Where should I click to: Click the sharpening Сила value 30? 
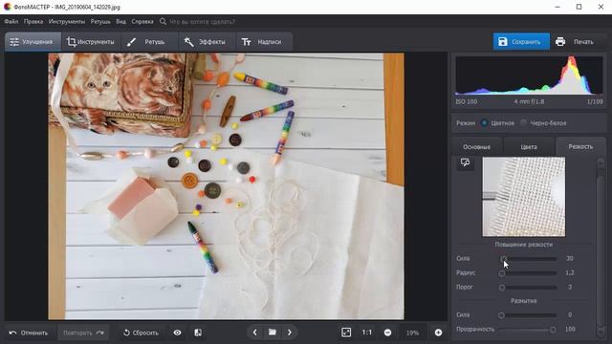(x=570, y=259)
